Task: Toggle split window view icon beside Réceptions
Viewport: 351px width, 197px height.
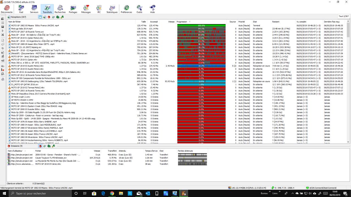Action: [x=40, y=17]
